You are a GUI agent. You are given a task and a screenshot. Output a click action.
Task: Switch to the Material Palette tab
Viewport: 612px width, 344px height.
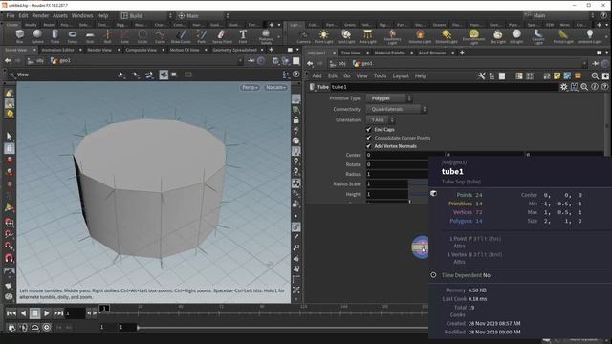pyautogui.click(x=389, y=53)
